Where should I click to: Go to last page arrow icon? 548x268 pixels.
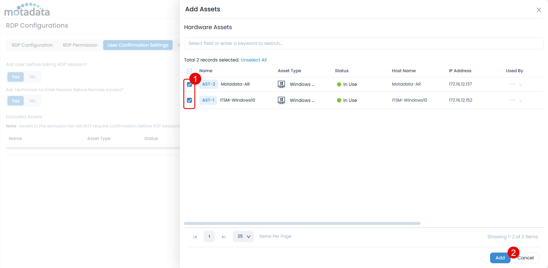(223, 237)
